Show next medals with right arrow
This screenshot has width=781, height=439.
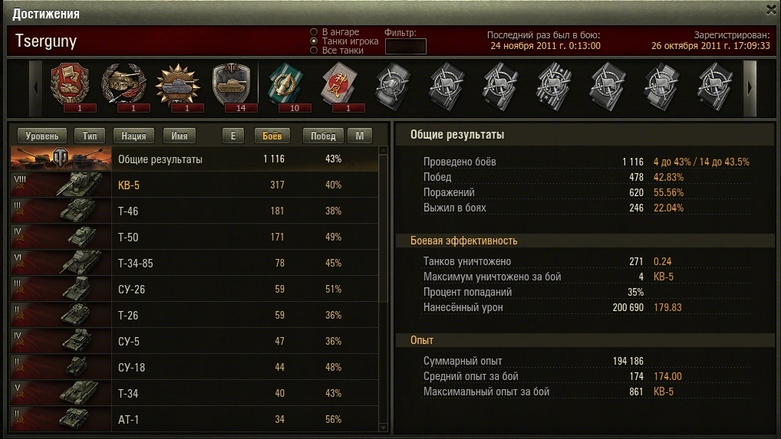click(750, 88)
